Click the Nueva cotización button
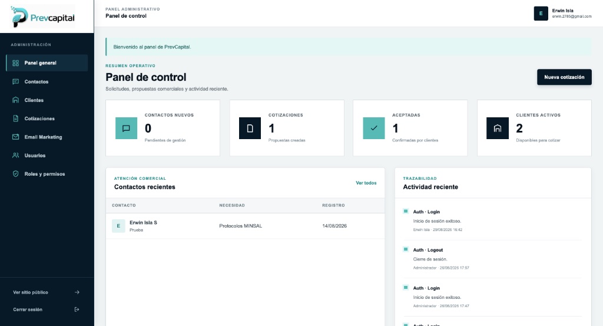603x326 pixels. (x=564, y=77)
